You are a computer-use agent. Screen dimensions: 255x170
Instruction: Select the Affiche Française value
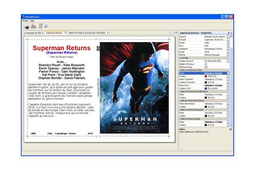(212, 55)
